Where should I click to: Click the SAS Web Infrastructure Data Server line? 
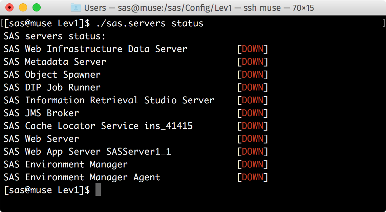click(x=95, y=49)
